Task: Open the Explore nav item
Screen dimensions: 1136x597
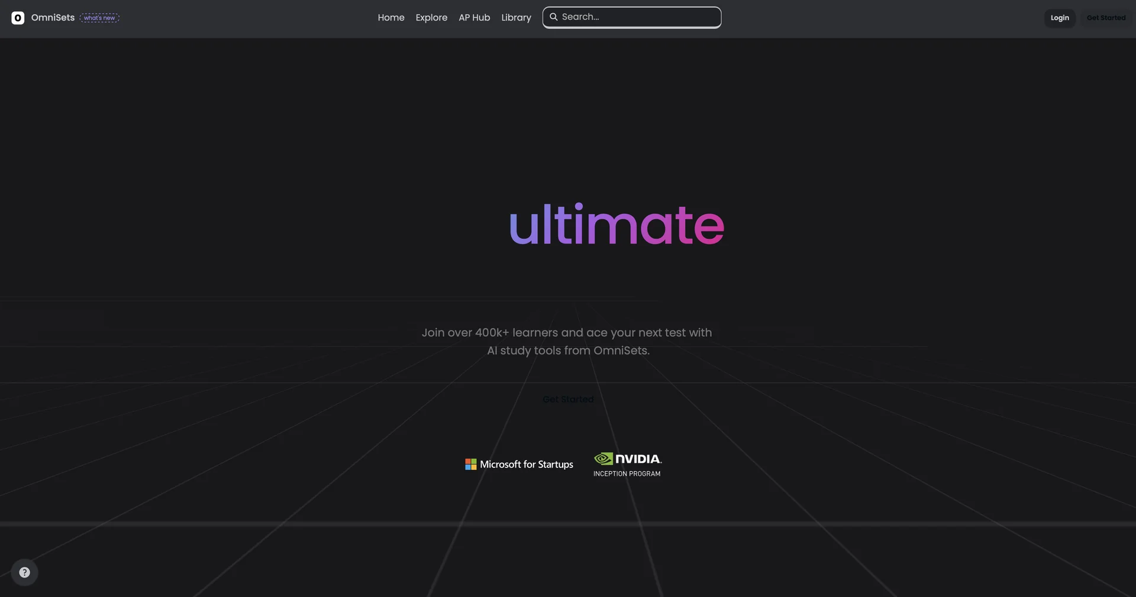Action: click(x=431, y=18)
